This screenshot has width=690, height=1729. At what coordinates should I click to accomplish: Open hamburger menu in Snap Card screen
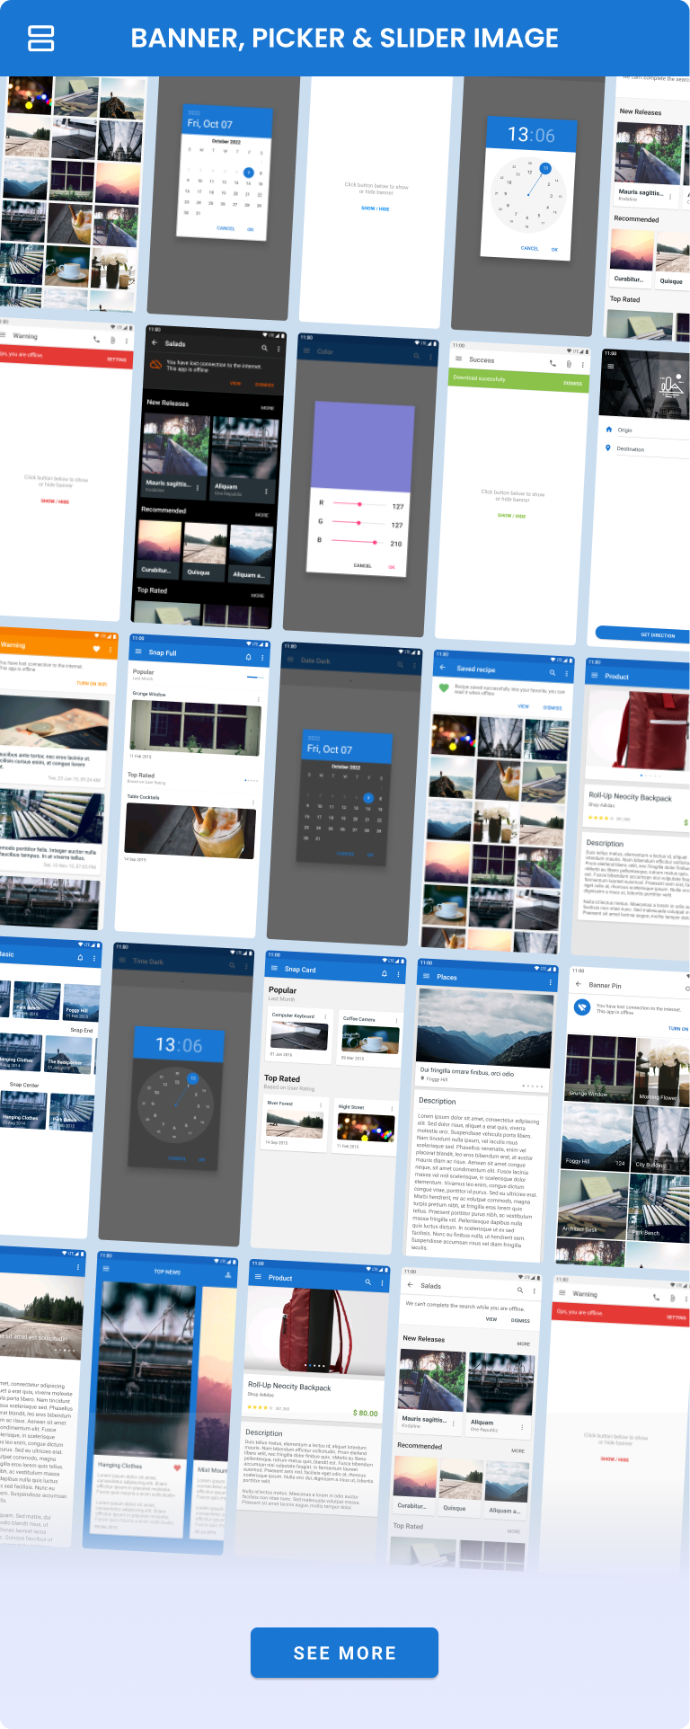(274, 969)
